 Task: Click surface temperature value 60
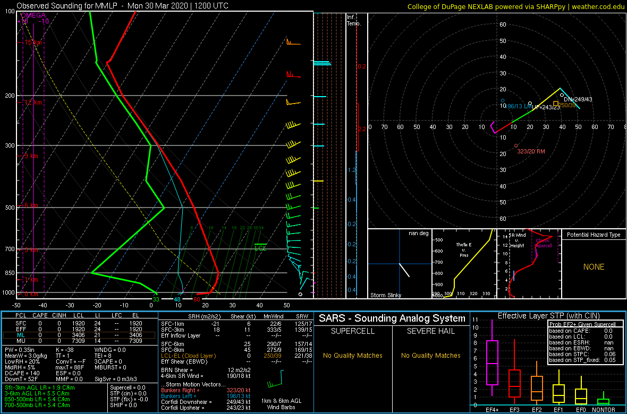(x=197, y=299)
